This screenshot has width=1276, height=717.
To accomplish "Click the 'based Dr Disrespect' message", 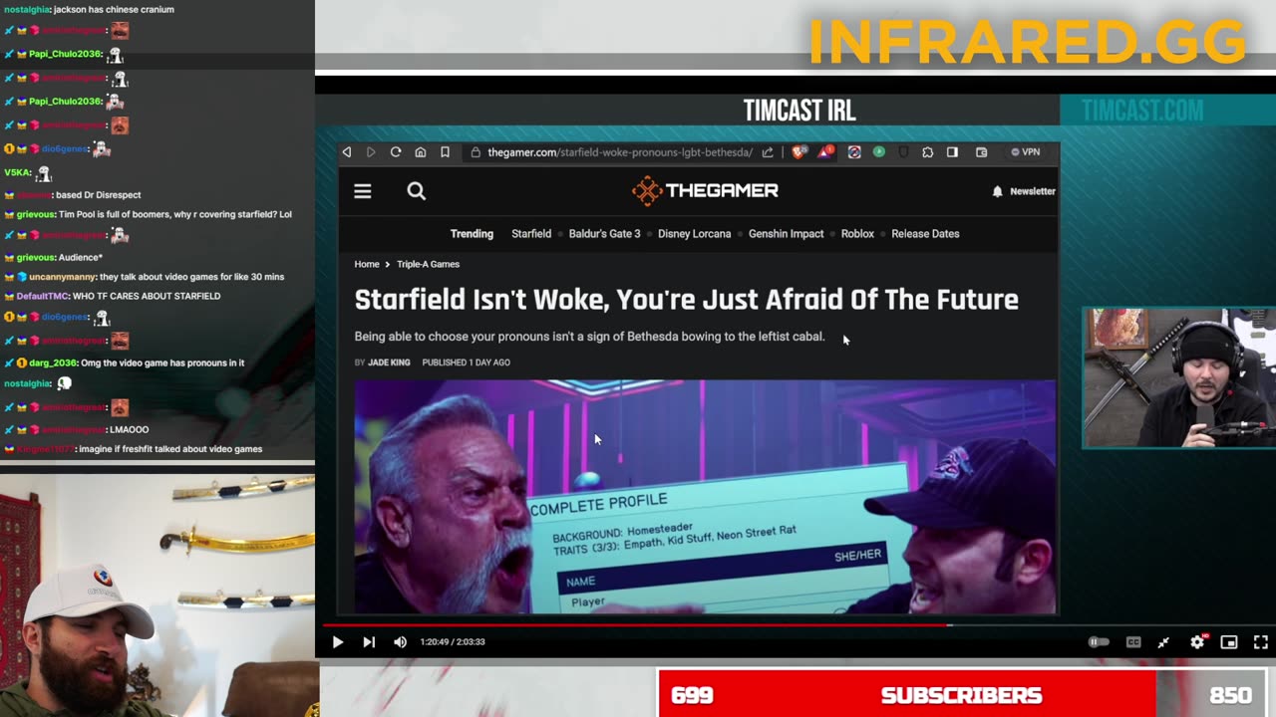I will pos(99,195).
